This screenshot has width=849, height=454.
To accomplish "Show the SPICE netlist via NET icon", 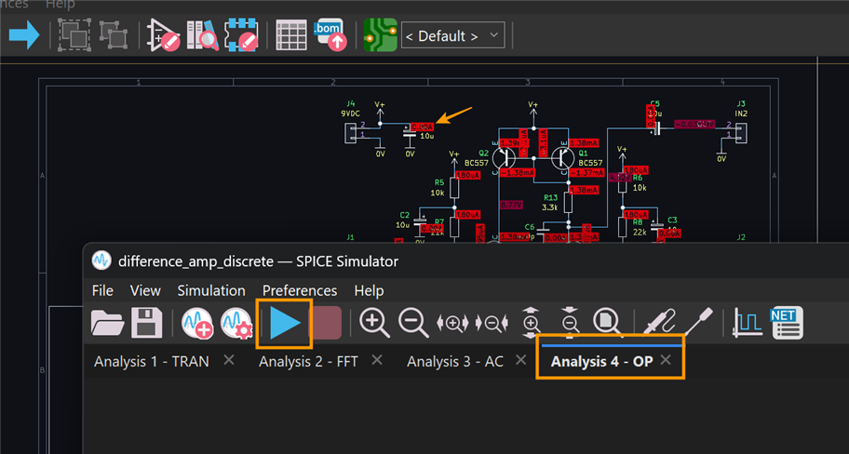I will 787,323.
